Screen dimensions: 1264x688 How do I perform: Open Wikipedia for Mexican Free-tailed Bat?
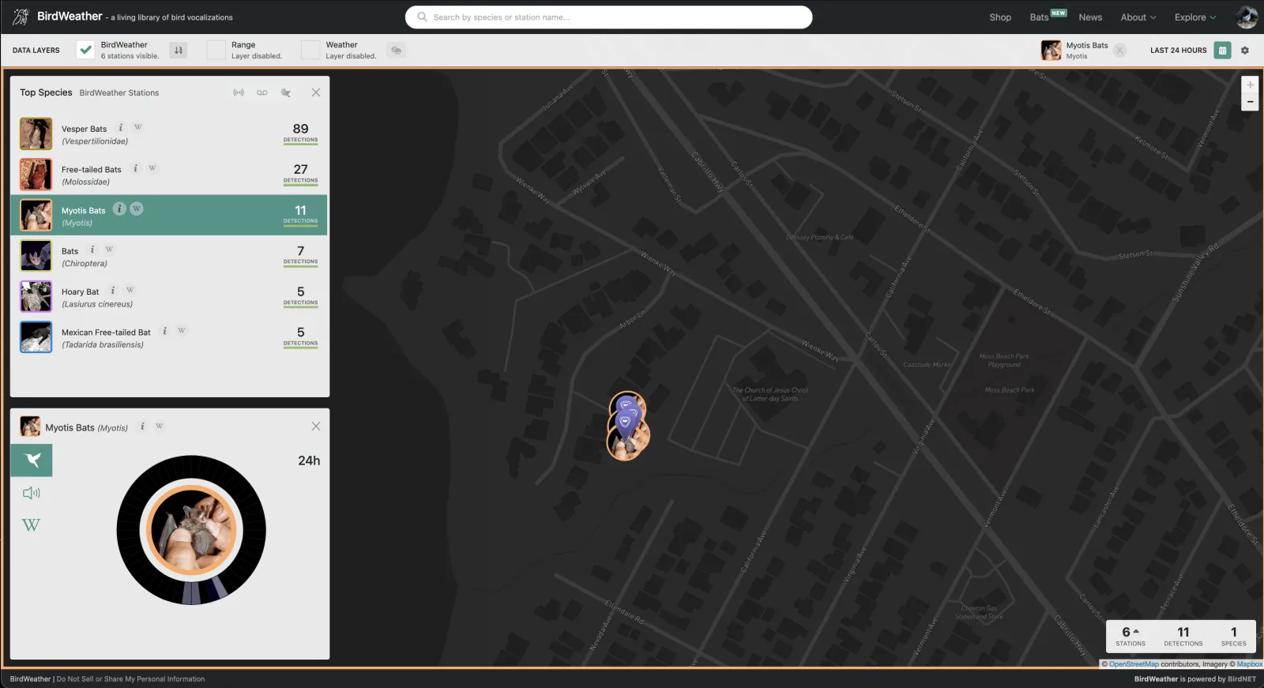pyautogui.click(x=182, y=331)
